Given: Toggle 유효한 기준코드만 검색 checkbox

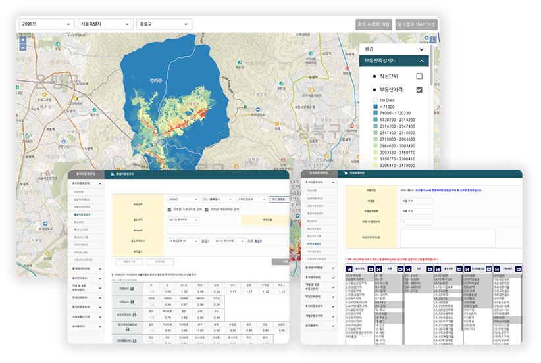Looking at the screenshot, I should 170,210.
